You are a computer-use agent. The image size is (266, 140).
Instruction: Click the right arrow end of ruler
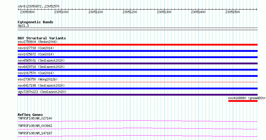pyautogui.click(x=257, y=10)
